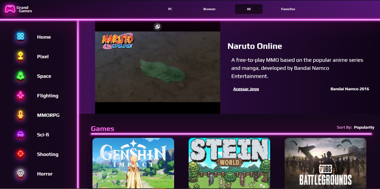Click the Games section heading
Image resolution: width=380 pixels, height=189 pixels.
102,129
